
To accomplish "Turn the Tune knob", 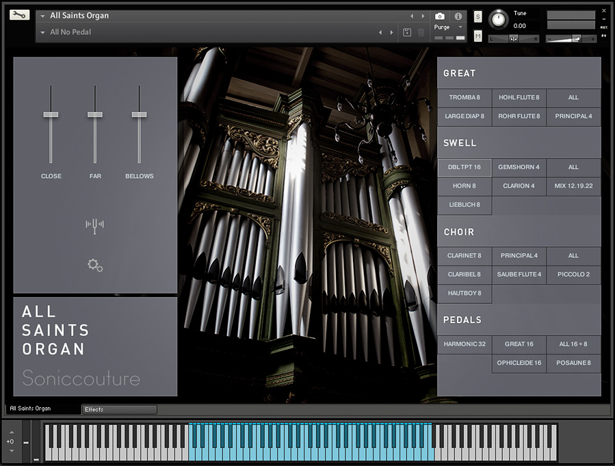I will click(x=499, y=19).
